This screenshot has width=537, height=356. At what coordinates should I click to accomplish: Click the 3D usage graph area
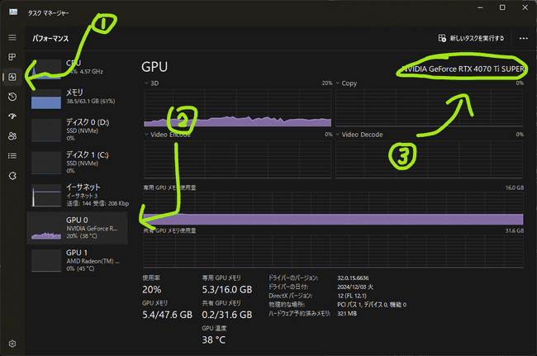point(238,108)
